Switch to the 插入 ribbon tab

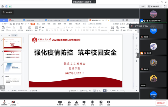pos(38,24)
